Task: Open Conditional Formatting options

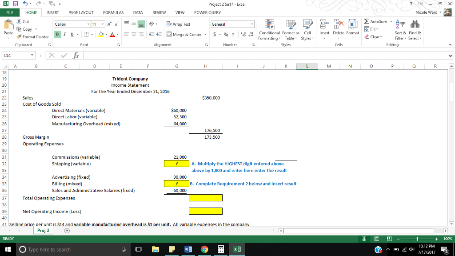Action: click(x=269, y=30)
